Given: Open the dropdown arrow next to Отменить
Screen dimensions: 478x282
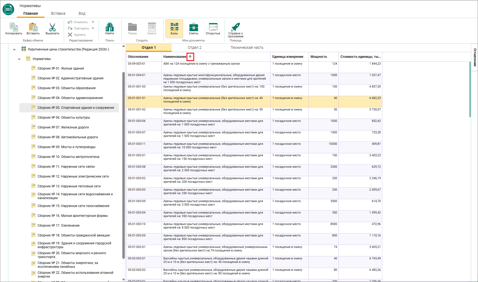Looking at the screenshot, I should pos(93,22).
